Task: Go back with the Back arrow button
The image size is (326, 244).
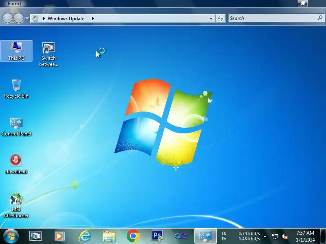Action: click(7, 18)
